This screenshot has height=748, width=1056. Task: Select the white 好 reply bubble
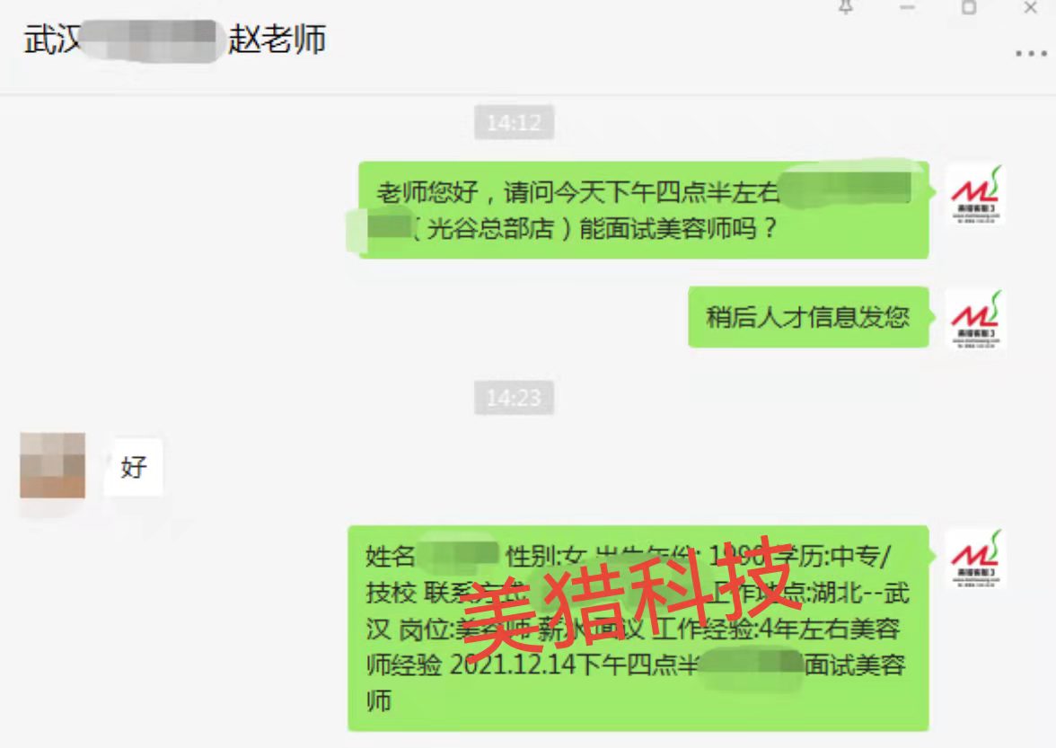pos(133,467)
